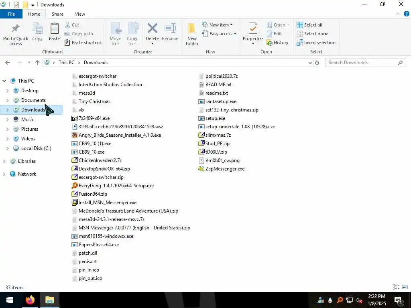The image size is (411, 308).
Task: Open the notification center icon
Action: click(399, 300)
